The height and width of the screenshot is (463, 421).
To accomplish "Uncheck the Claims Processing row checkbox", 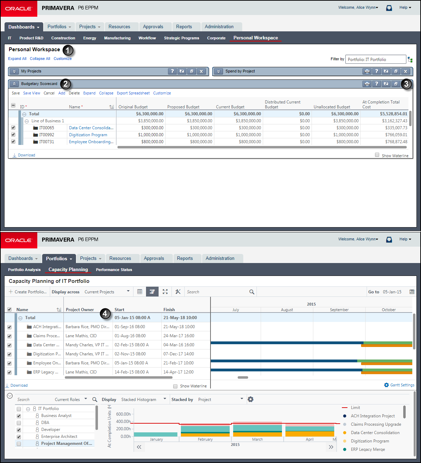I will (x=9, y=336).
